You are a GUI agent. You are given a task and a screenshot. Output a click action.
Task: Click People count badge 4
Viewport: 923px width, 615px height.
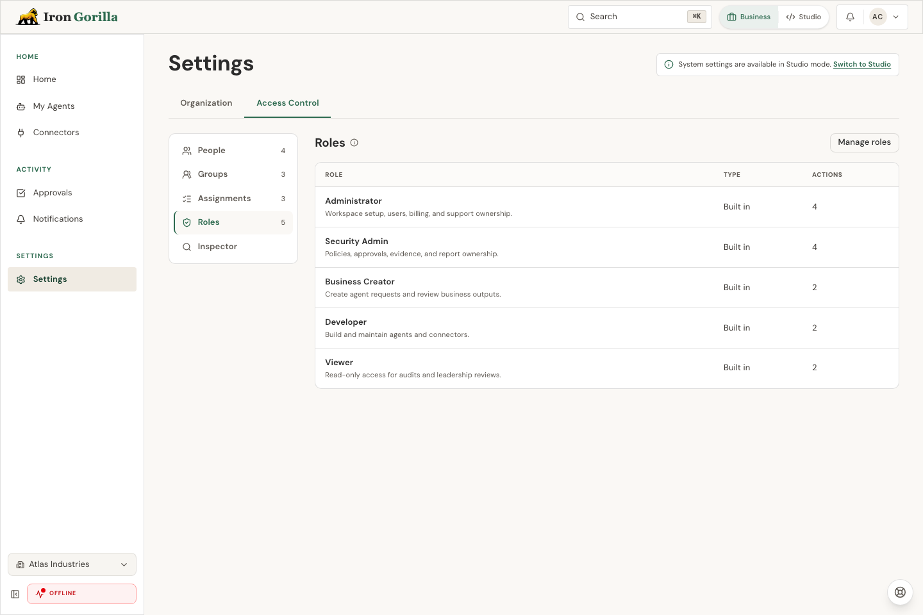pos(283,151)
